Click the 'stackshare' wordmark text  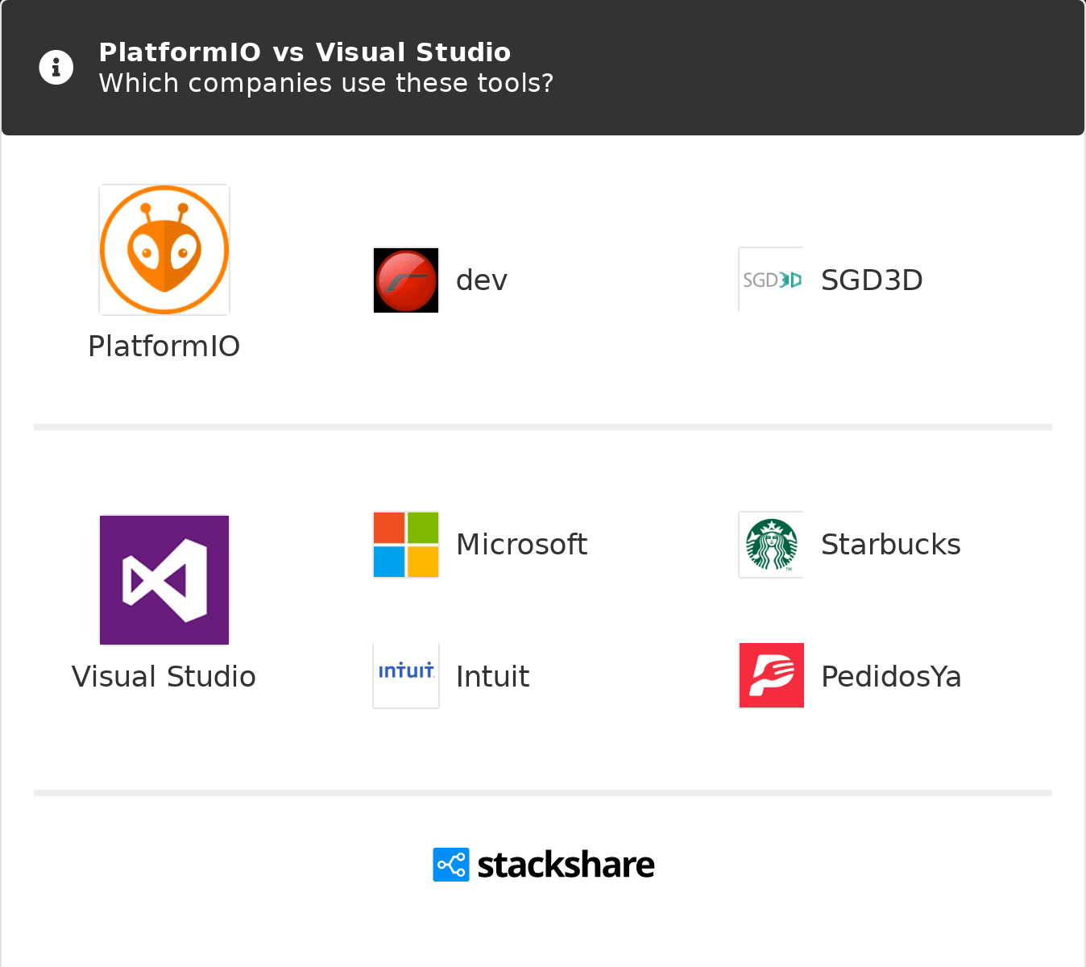click(566, 865)
